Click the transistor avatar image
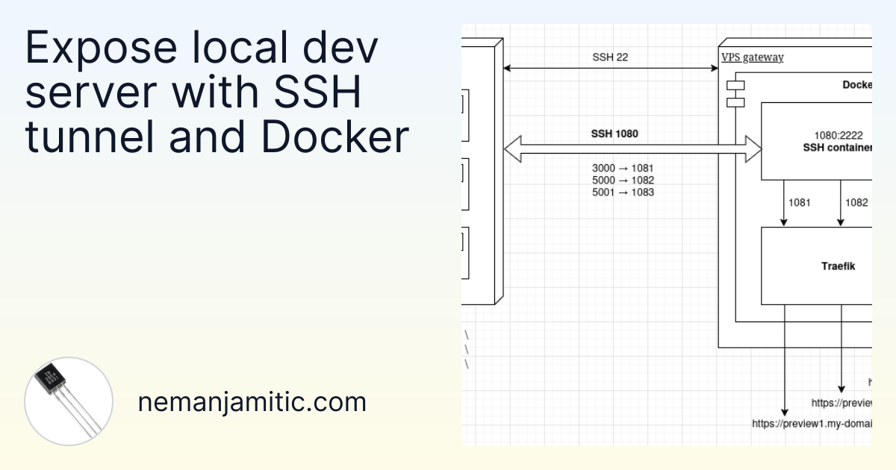The height and width of the screenshot is (470, 896). click(69, 401)
